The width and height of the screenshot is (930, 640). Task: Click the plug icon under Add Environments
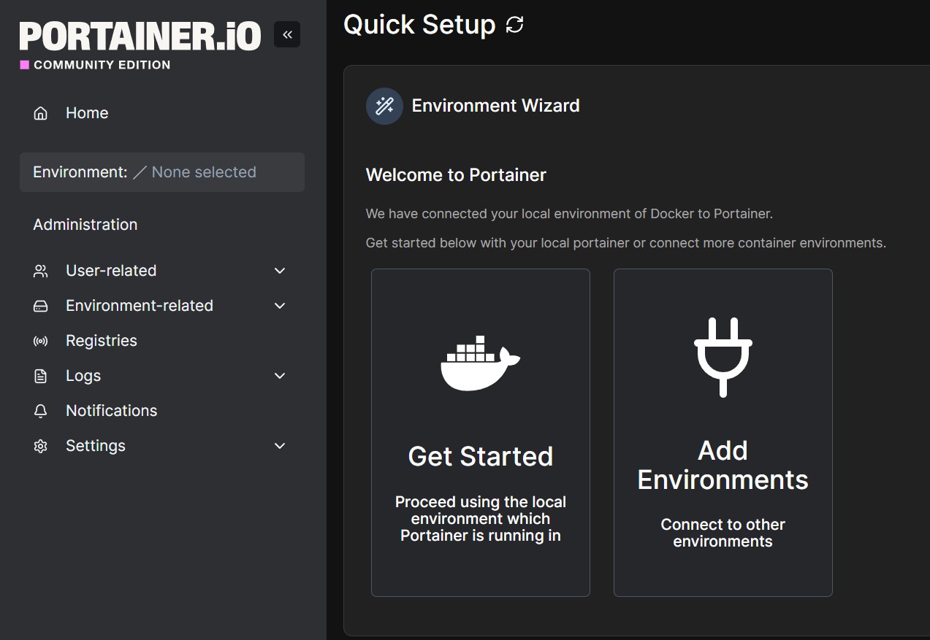tap(723, 357)
